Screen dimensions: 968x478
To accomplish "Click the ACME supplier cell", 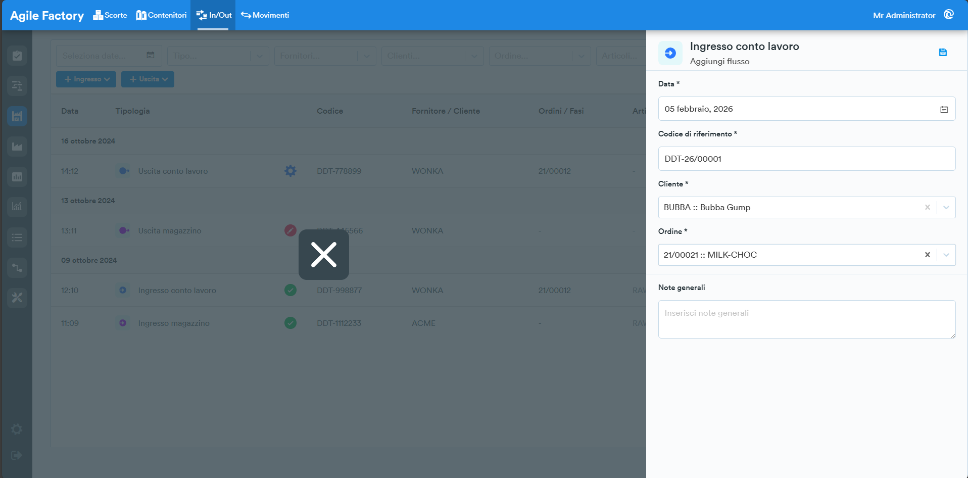I will (423, 323).
